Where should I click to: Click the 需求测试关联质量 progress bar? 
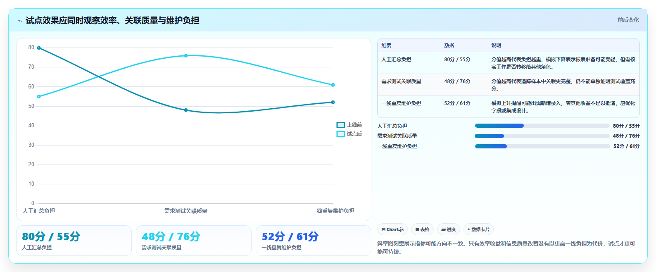click(x=542, y=136)
